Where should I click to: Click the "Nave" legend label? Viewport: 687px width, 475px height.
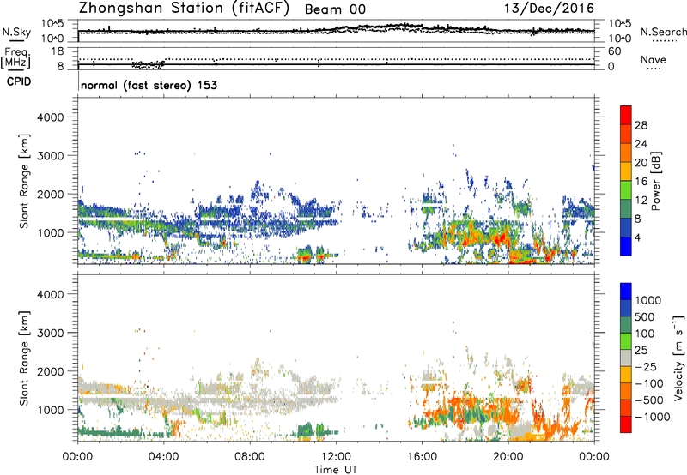point(654,59)
